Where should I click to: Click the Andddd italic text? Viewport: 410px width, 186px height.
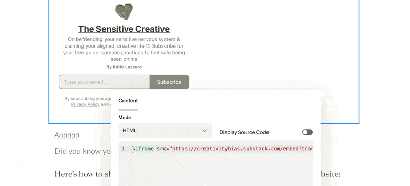pyautogui.click(x=67, y=135)
